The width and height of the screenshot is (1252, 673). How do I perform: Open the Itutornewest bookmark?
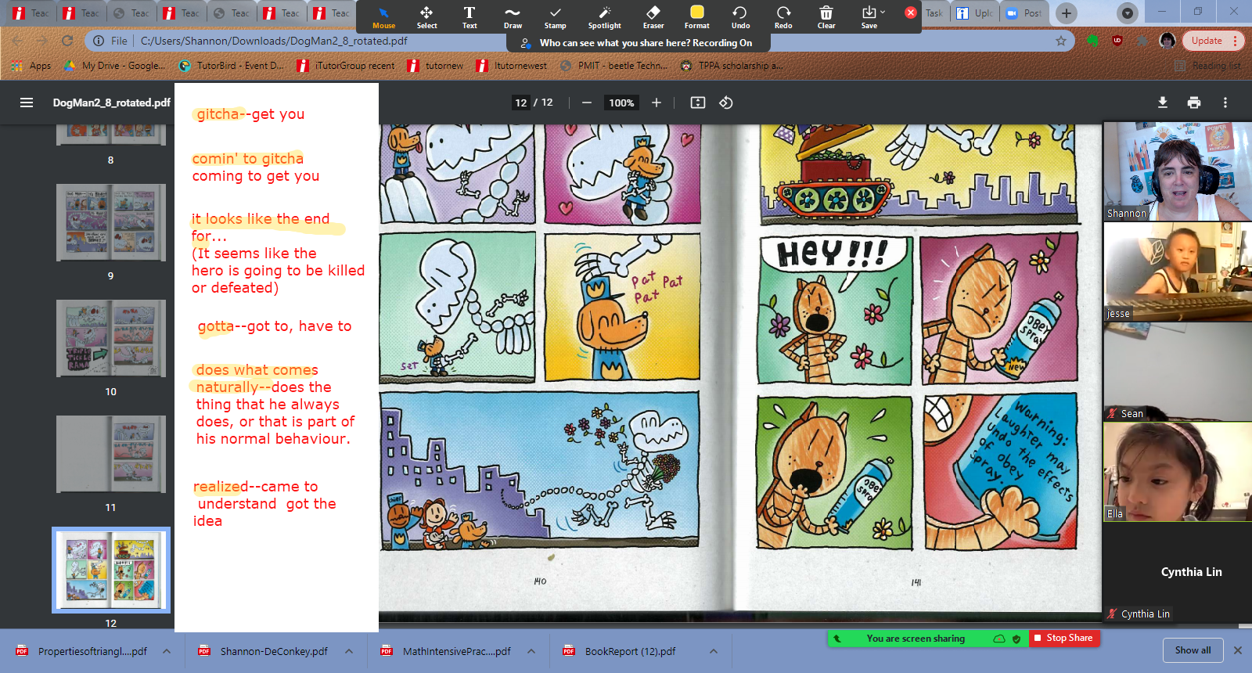pos(512,66)
